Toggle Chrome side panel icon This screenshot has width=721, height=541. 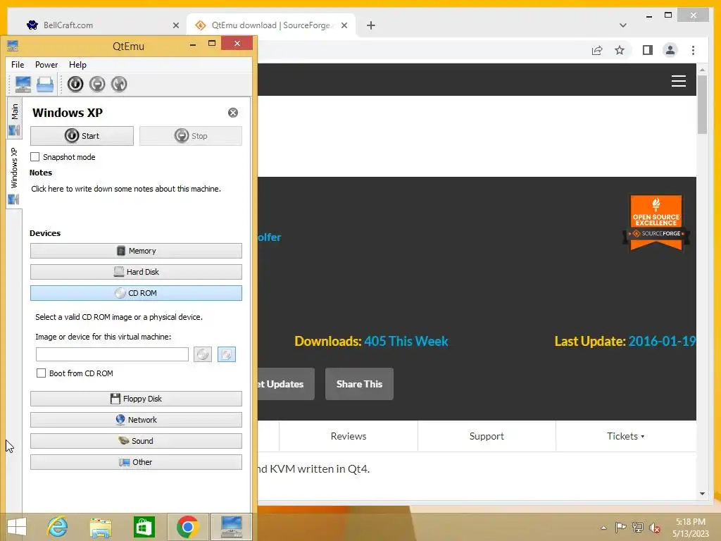click(648, 50)
